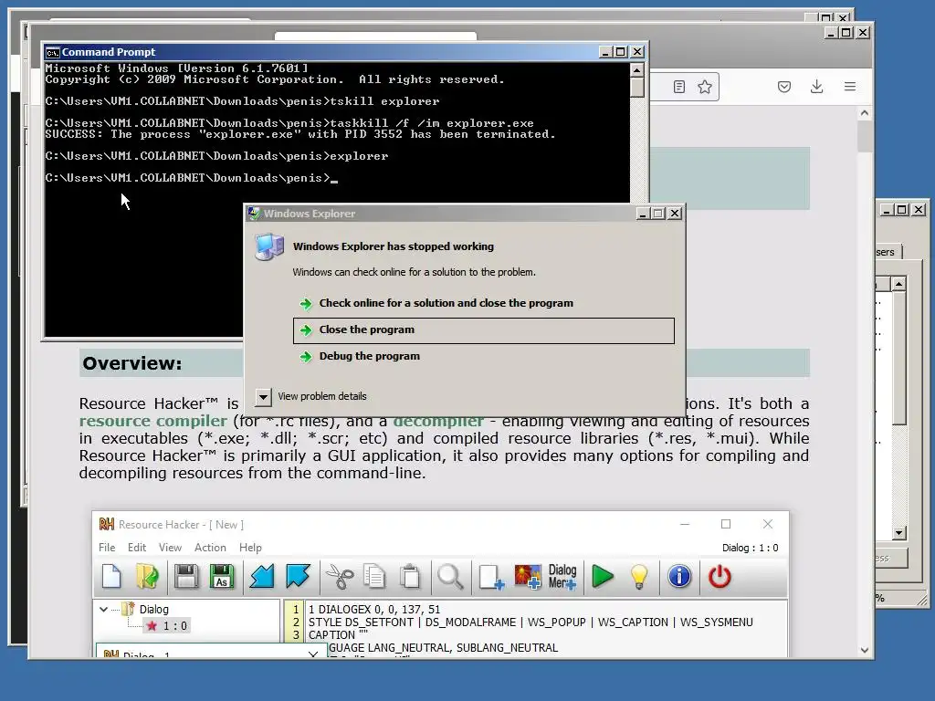Click the Paste clipboard icon in Resource Hacker
The width and height of the screenshot is (935, 701).
coord(410,577)
